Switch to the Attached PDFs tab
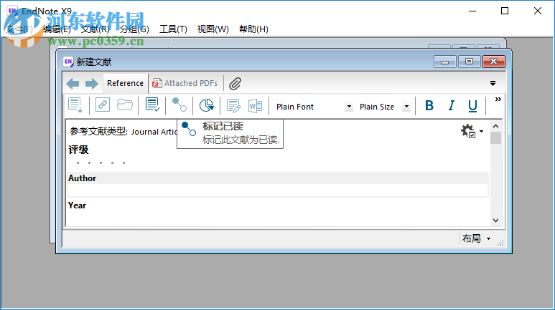 [185, 83]
